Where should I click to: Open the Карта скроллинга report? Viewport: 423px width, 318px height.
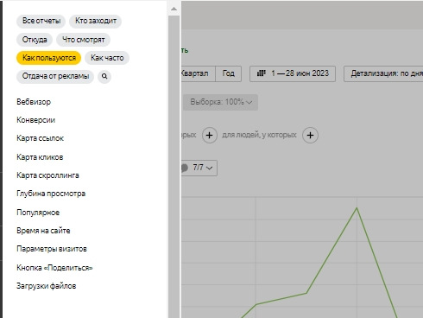[x=47, y=175]
